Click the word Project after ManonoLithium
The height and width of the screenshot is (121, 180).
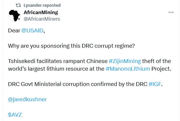161,69
